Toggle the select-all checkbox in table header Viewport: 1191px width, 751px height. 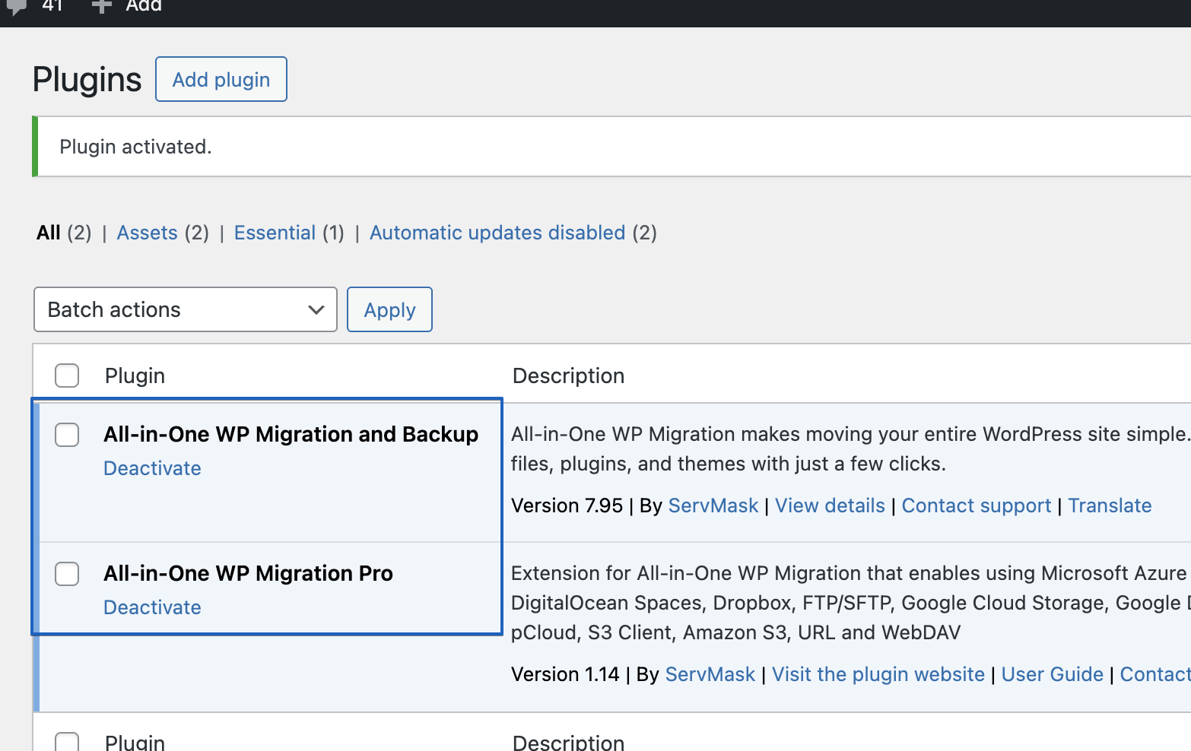click(67, 375)
